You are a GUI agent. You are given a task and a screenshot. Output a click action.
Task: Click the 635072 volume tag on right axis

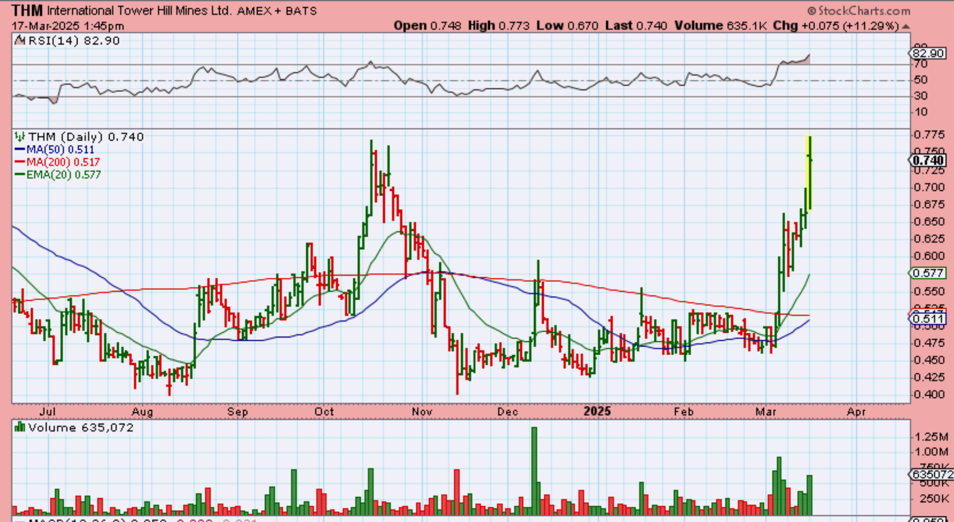tap(932, 474)
